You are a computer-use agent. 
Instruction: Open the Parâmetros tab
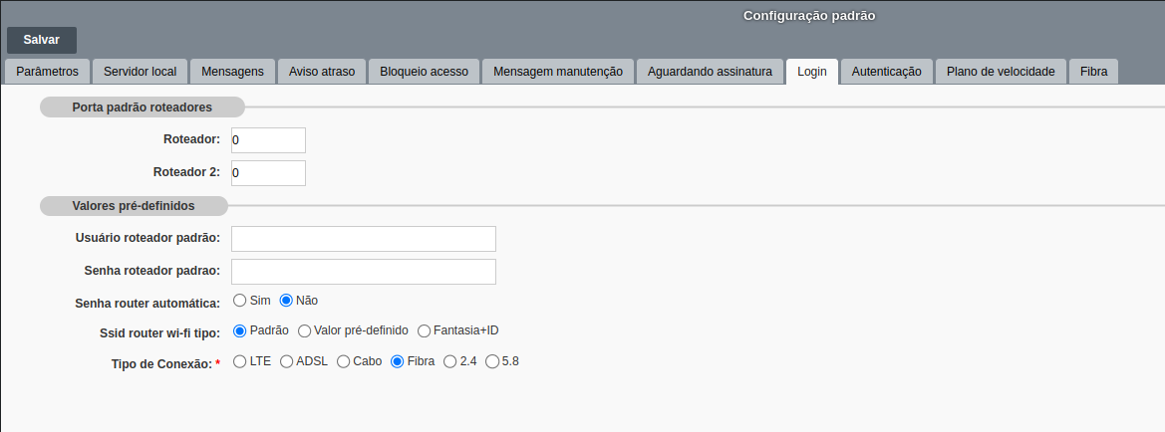(x=48, y=72)
